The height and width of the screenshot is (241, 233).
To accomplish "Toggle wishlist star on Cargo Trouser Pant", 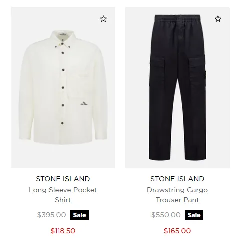I will (x=218, y=19).
